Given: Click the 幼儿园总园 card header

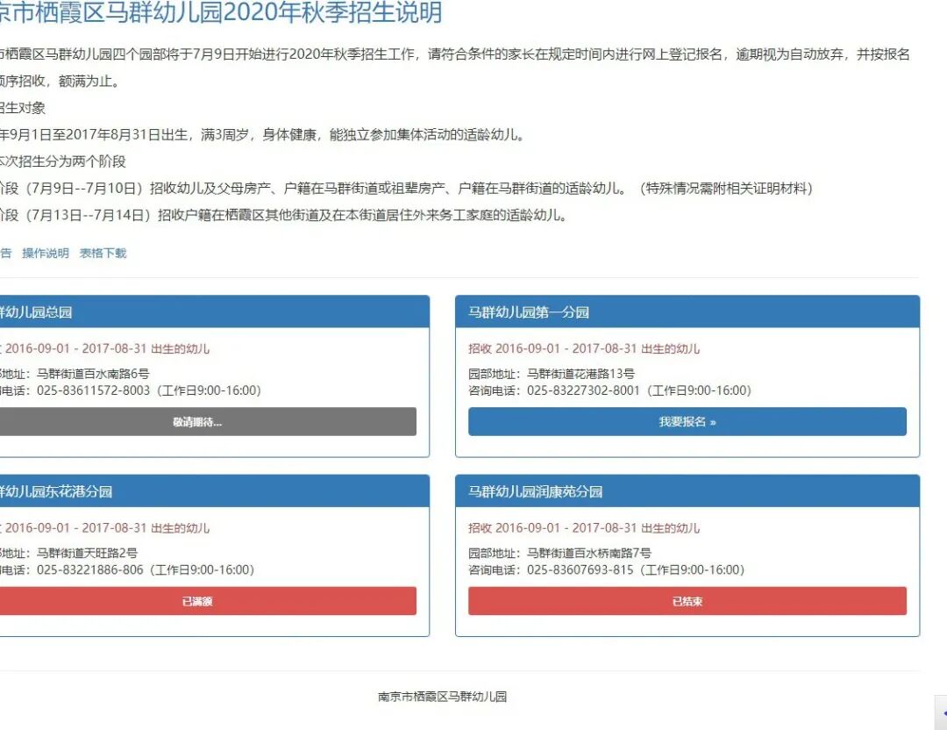Looking at the screenshot, I should [x=215, y=311].
